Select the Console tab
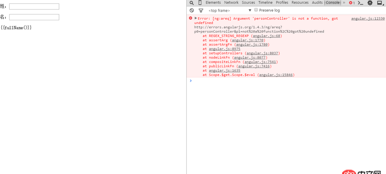The height and width of the screenshot is (174, 386). click(332, 2)
